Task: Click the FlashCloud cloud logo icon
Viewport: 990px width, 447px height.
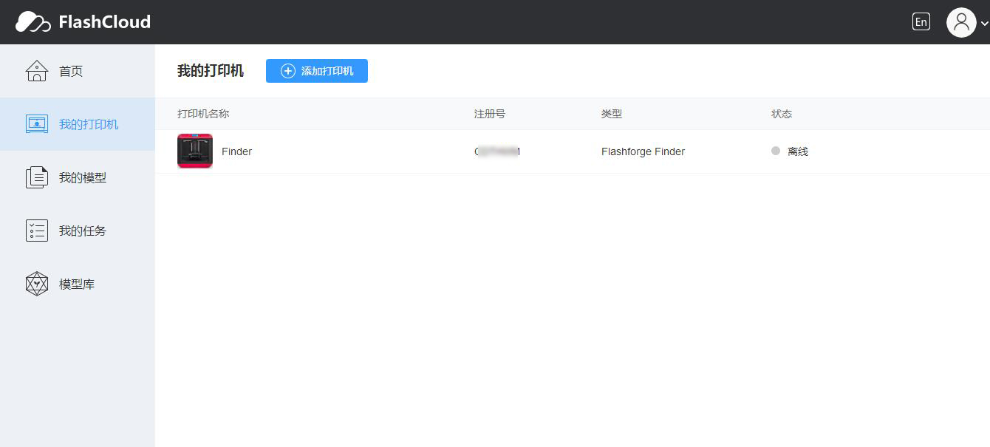Action: click(33, 22)
